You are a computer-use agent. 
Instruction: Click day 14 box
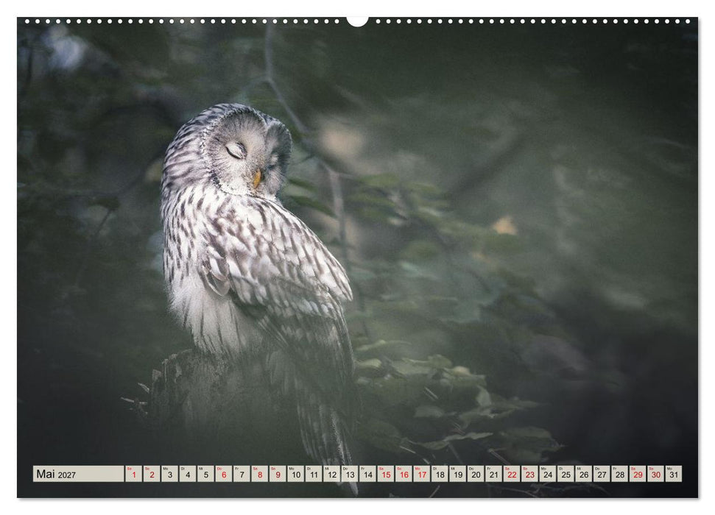[368, 474]
